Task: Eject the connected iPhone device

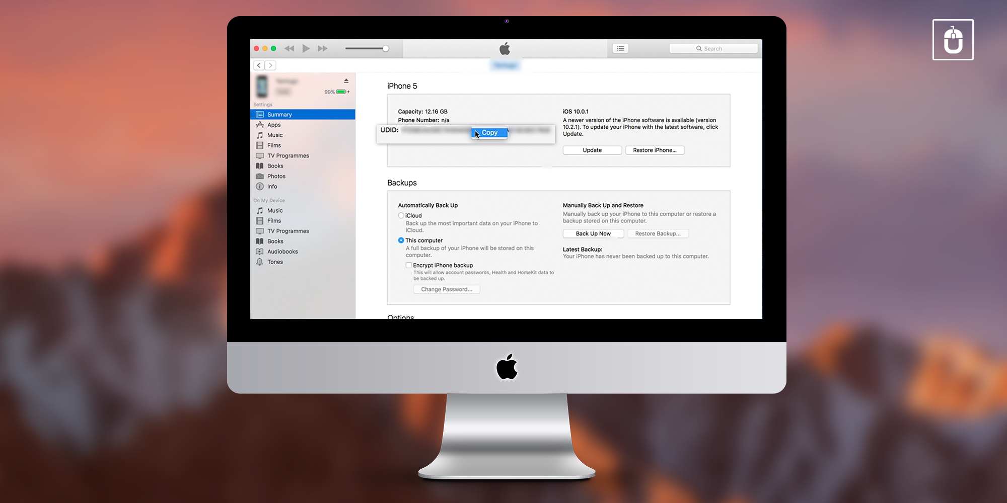Action: pos(346,81)
